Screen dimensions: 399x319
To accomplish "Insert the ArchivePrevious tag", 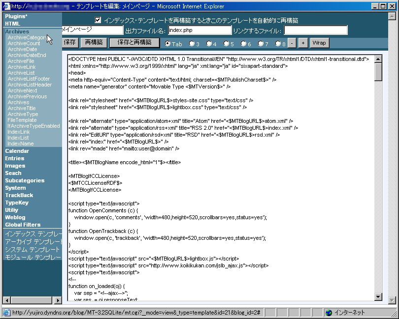I will pos(27,96).
